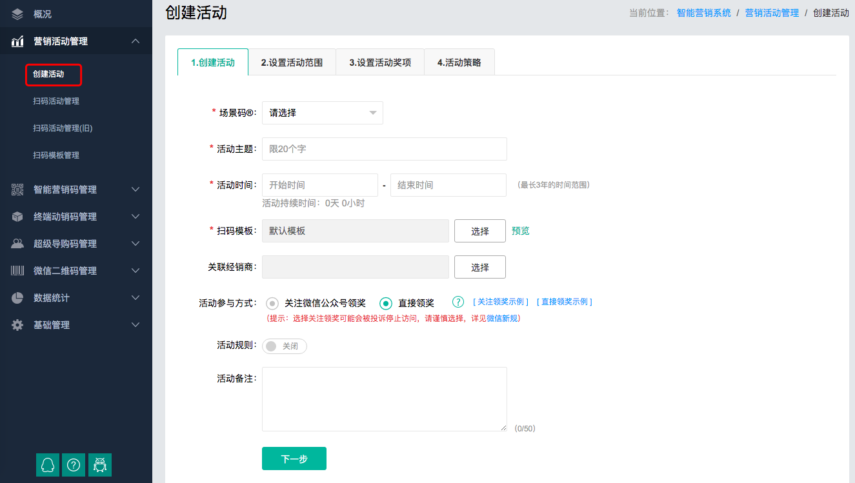The height and width of the screenshot is (483, 855).
Task: Select 关注微信公众号领奖 radio option
Action: pyautogui.click(x=272, y=303)
